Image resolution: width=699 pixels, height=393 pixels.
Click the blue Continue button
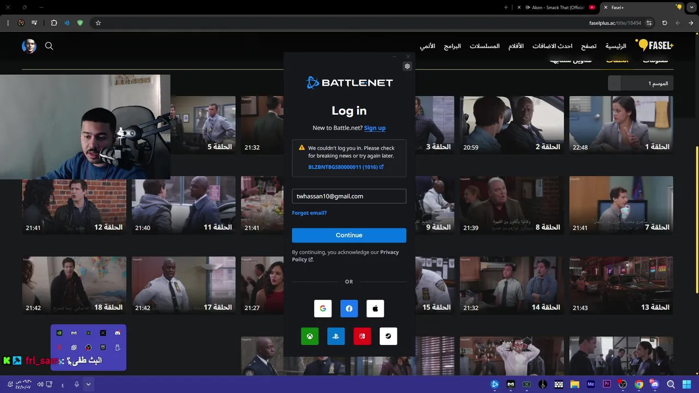click(x=349, y=235)
